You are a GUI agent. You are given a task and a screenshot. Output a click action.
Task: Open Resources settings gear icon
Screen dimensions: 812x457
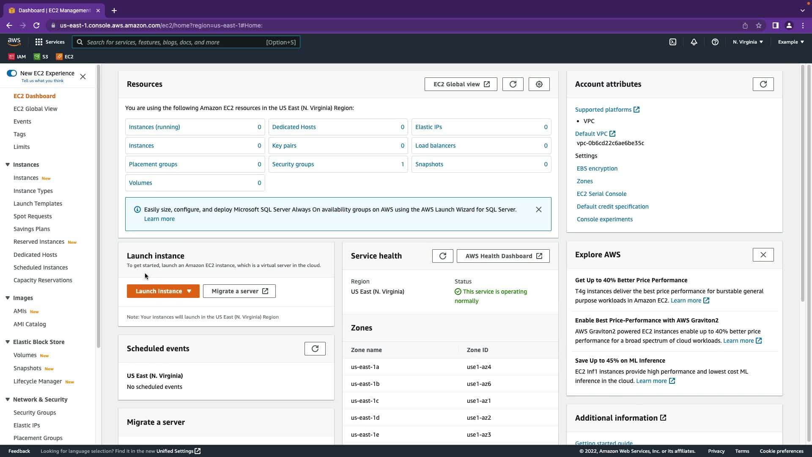(539, 84)
